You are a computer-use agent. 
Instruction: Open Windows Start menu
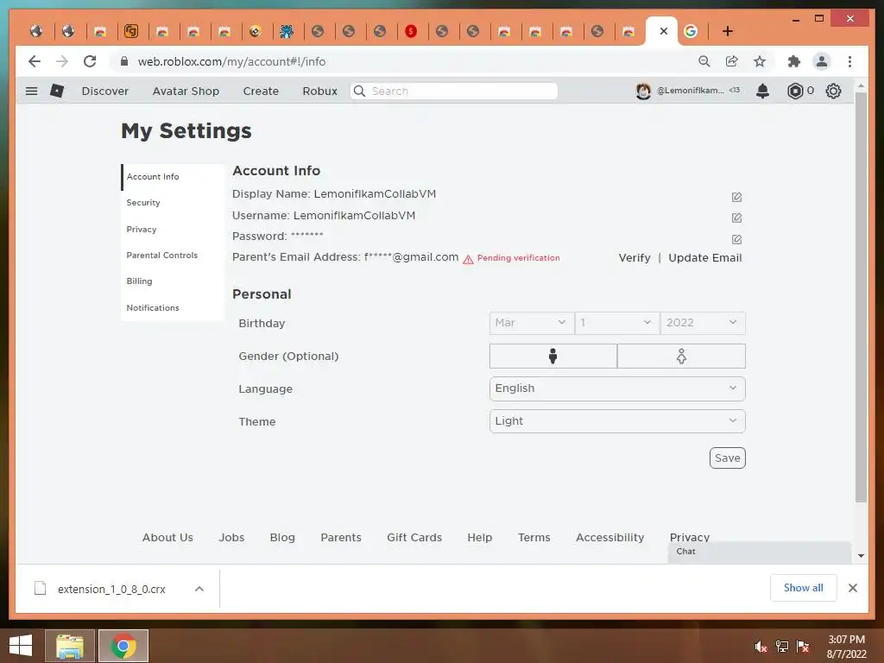click(x=21, y=646)
